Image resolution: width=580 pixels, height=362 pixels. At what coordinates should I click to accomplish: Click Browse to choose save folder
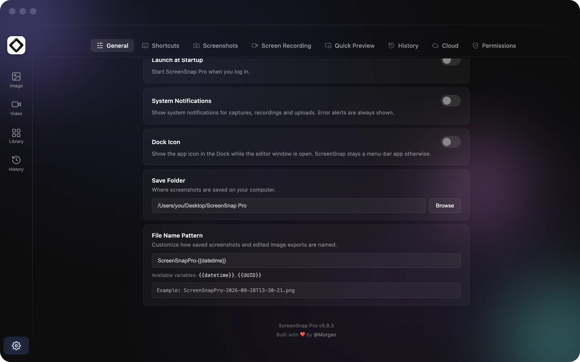click(445, 206)
